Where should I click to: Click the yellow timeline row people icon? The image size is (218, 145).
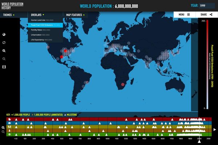tap(9, 127)
